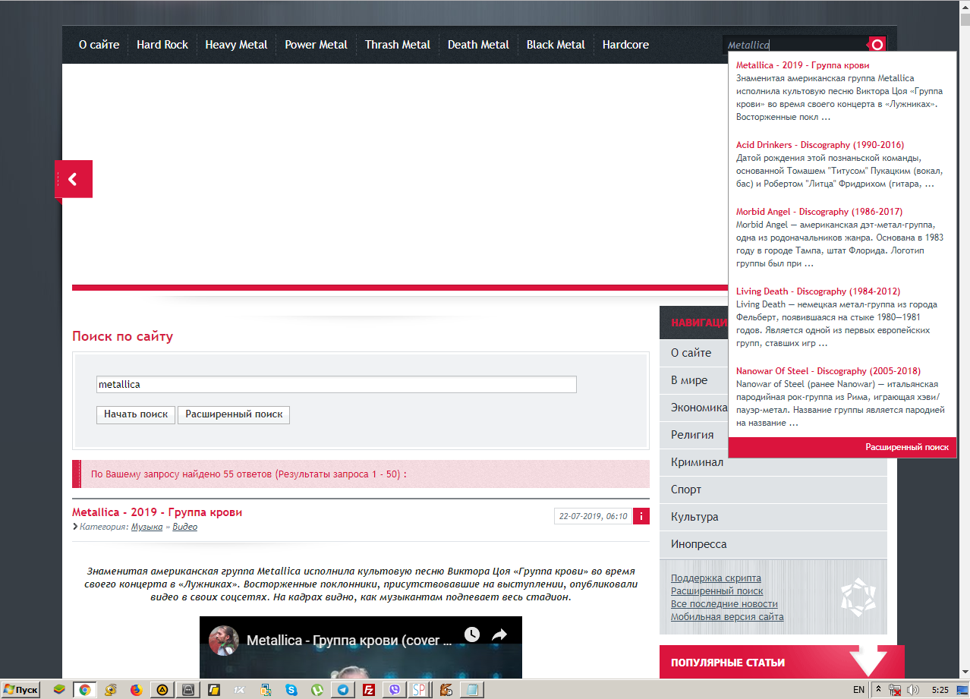
Task: Open suggestion Metallica - 2019 - Группа крови
Action: pos(803,65)
